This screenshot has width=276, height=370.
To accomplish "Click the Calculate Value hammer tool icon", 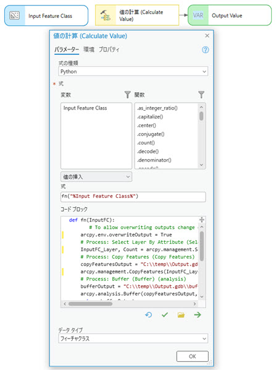I will (106, 15).
